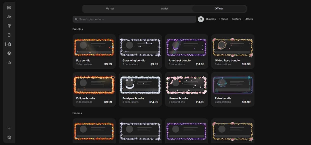Switch to the Market tab
This screenshot has width=311, height=145.
[110, 9]
